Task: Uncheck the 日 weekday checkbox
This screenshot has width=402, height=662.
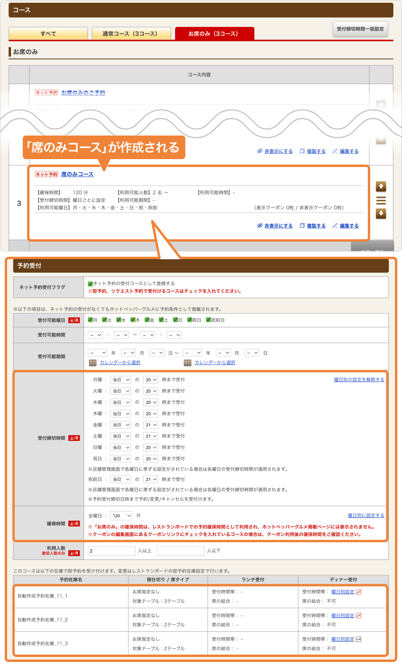Action: coord(175,320)
